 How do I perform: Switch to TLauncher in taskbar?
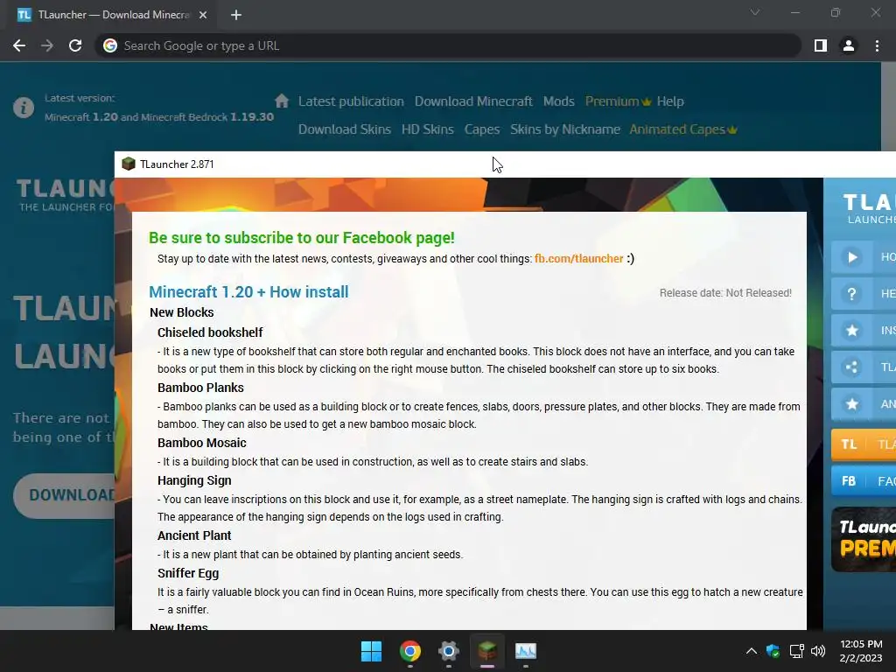tap(487, 651)
